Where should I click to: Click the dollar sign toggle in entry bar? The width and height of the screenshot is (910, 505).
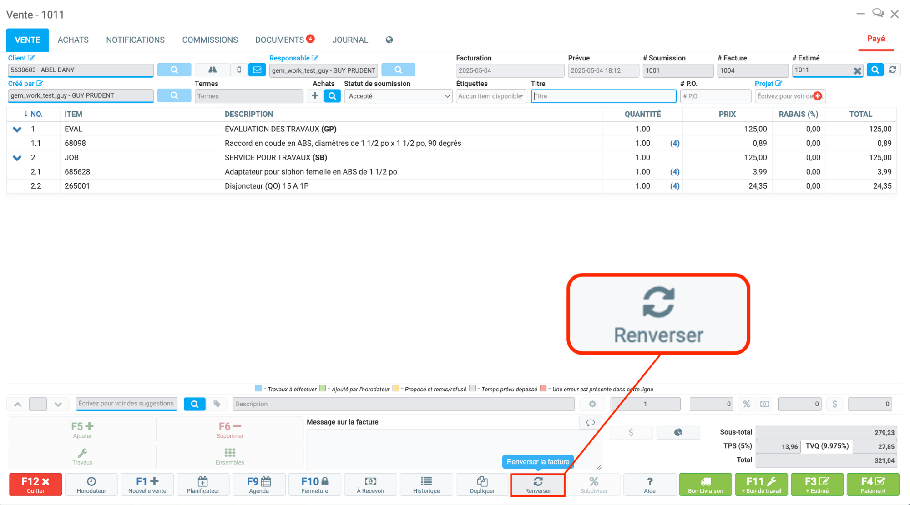pos(834,404)
